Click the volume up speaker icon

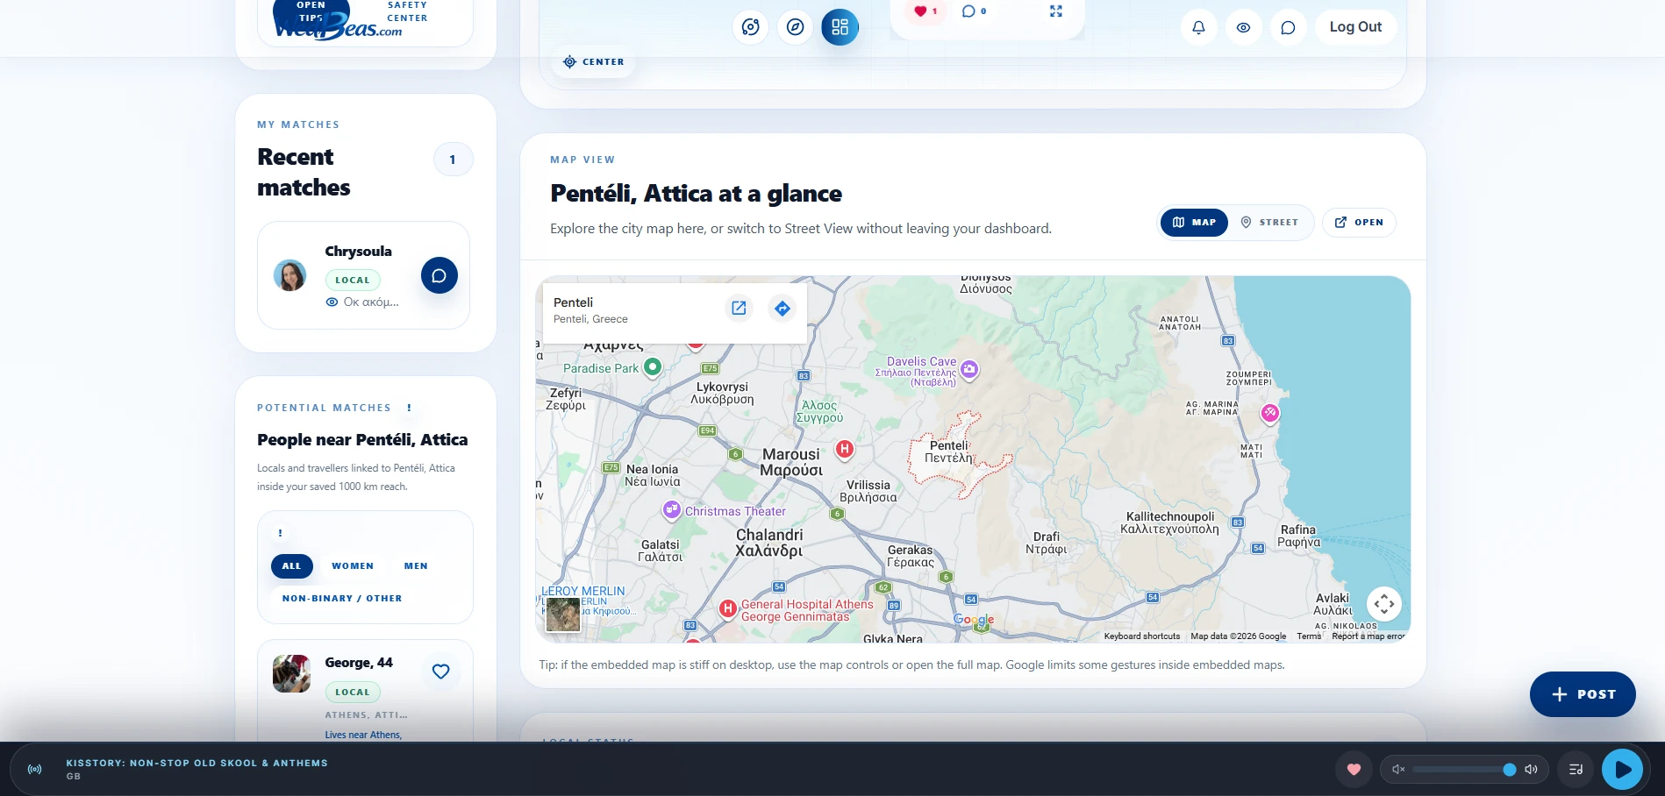click(1531, 770)
